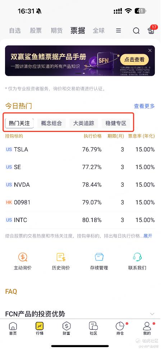Select the 稳健专区 filter chip
The width and height of the screenshot is (161, 350).
[x=116, y=123]
